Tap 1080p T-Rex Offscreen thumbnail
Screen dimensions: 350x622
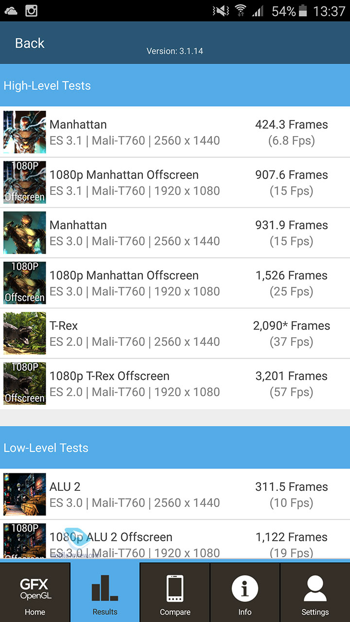pos(25,383)
